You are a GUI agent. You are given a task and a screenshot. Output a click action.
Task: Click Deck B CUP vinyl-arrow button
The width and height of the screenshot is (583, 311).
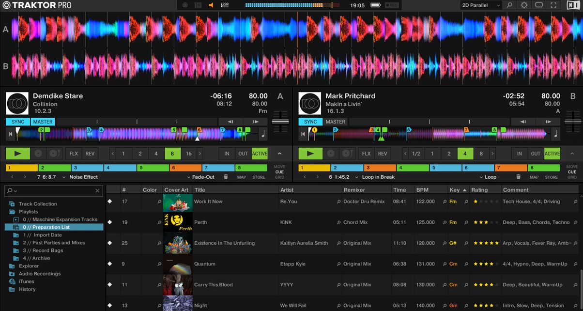(347, 154)
